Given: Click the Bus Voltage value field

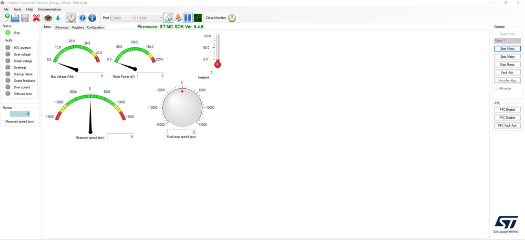Looking at the screenshot, I should coord(90,76).
